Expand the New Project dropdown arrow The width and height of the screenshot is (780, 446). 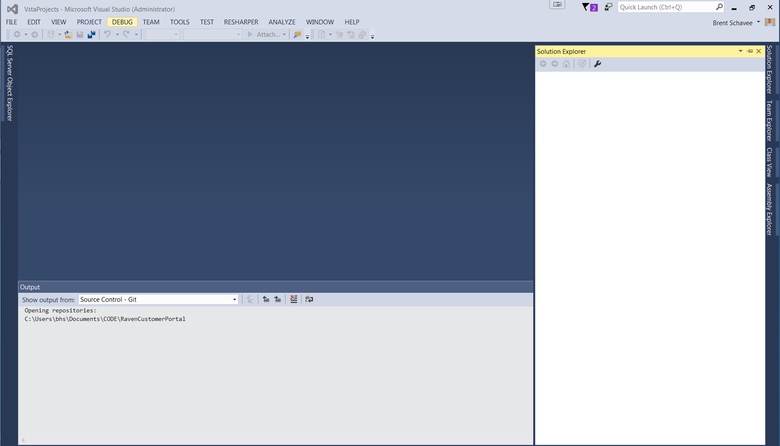(59, 35)
